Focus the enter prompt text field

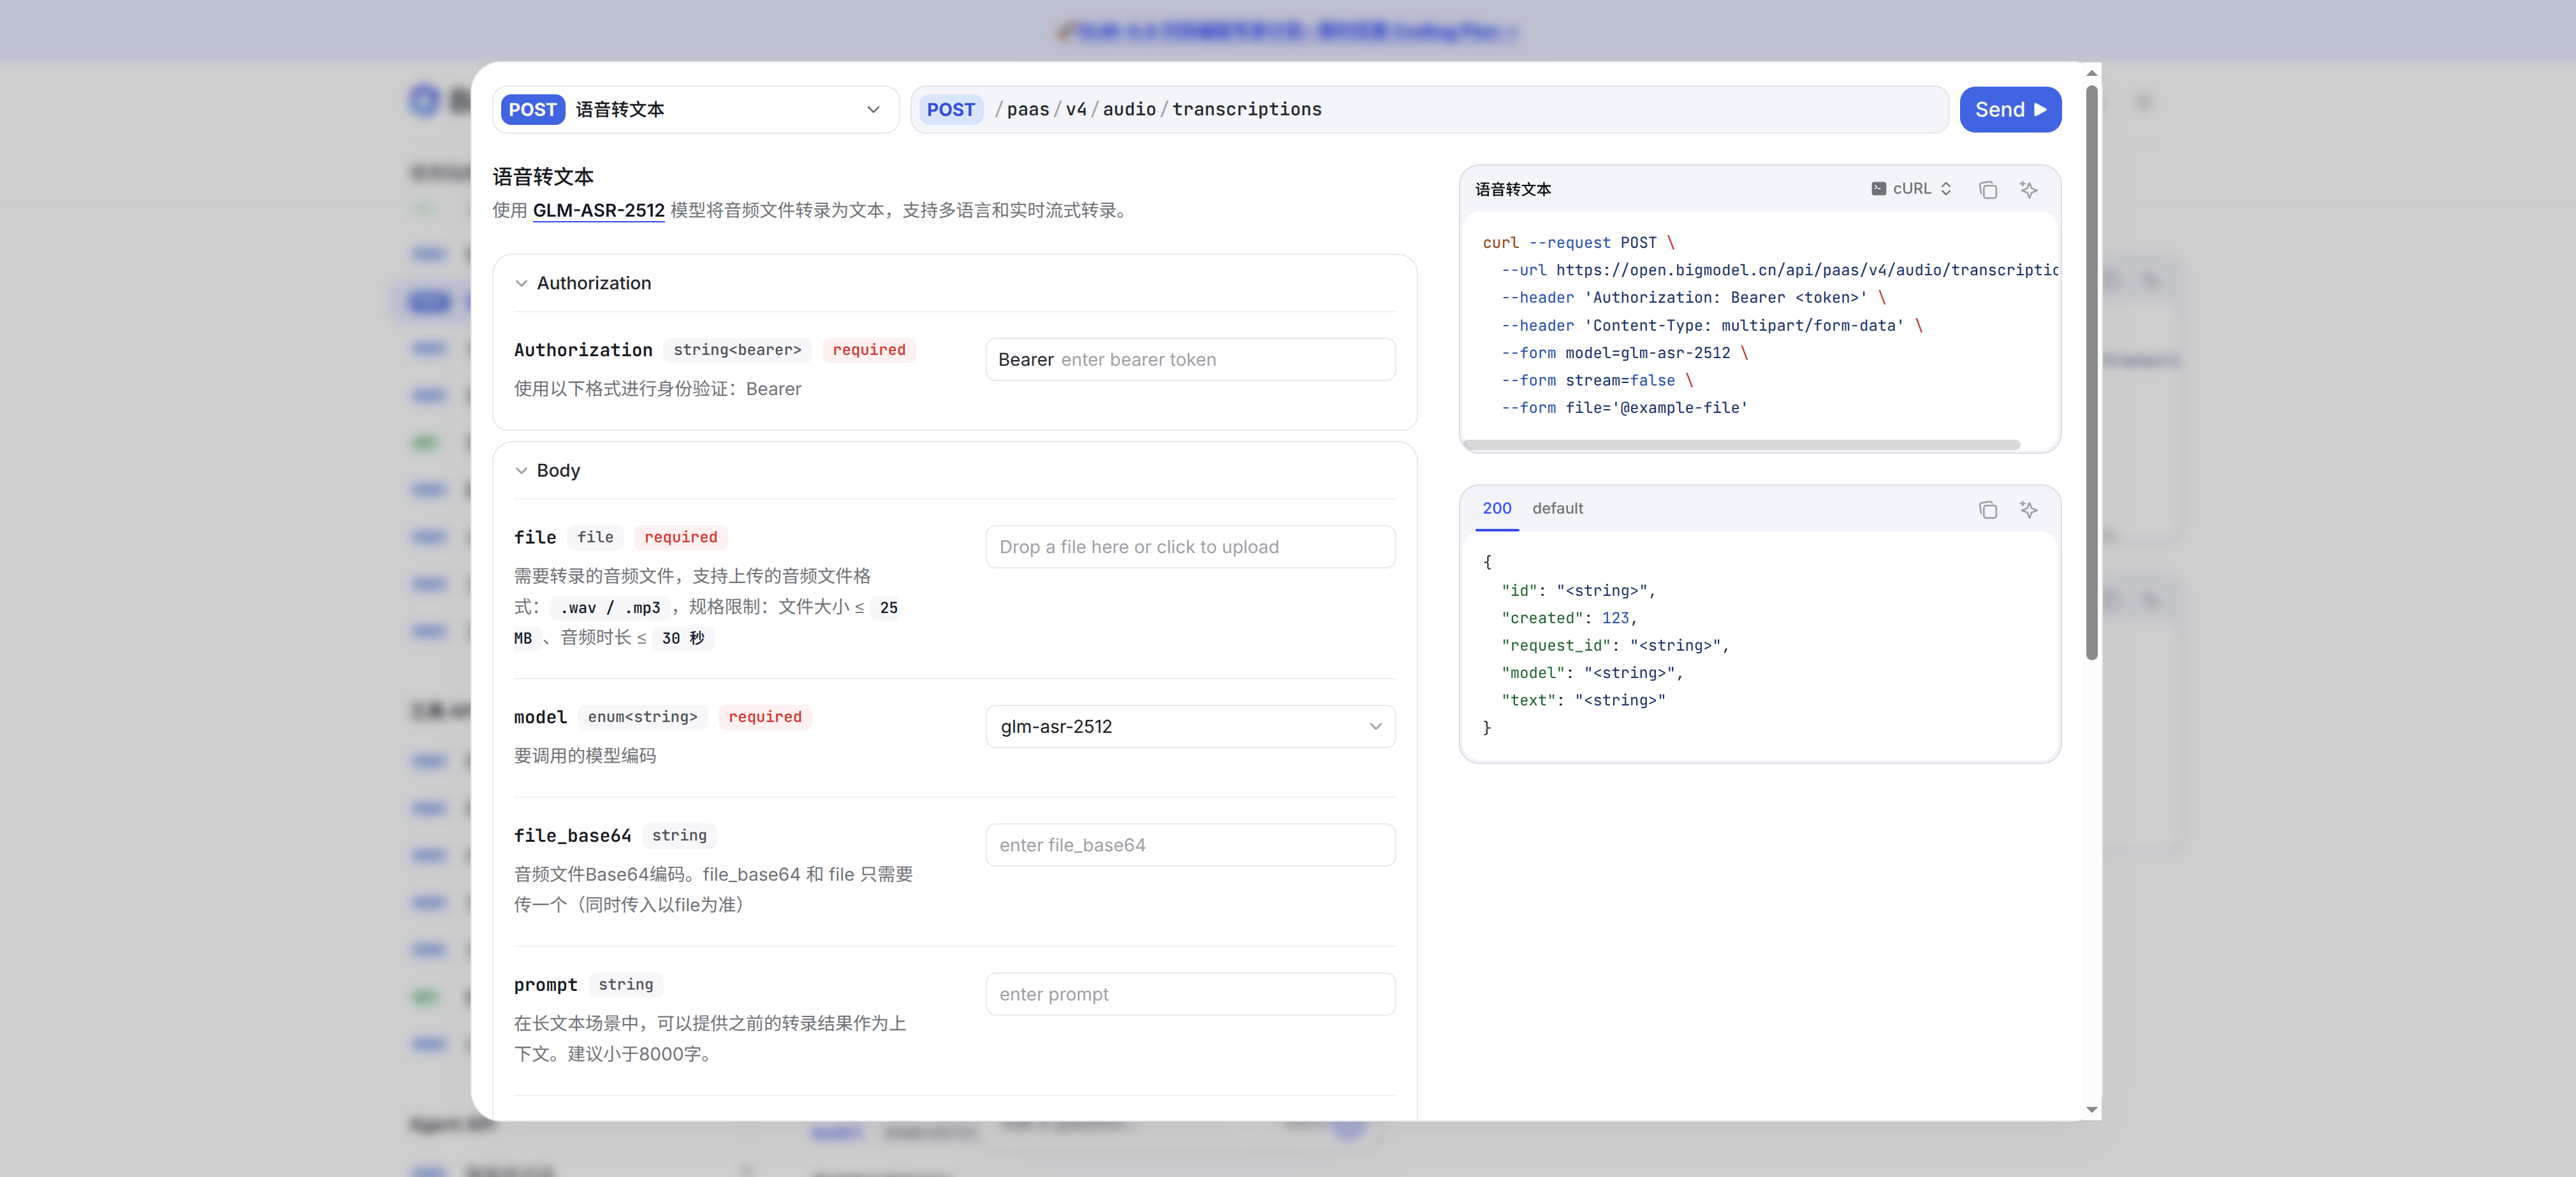tap(1190, 994)
